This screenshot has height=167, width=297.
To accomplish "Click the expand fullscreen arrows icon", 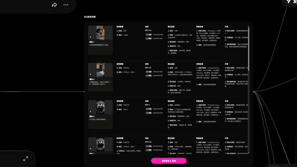I will pyautogui.click(x=26, y=158).
